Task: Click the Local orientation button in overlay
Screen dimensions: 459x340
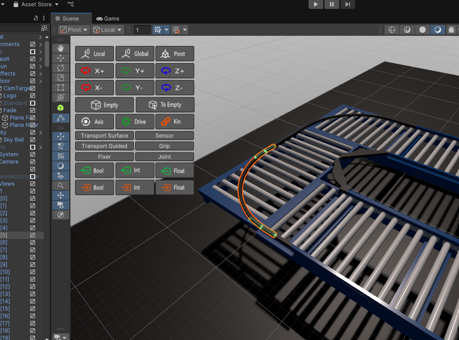Action: [94, 54]
